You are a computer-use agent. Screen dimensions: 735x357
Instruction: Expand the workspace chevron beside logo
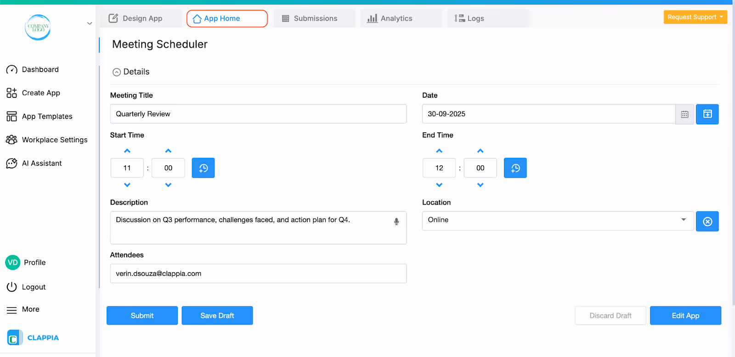click(x=90, y=23)
